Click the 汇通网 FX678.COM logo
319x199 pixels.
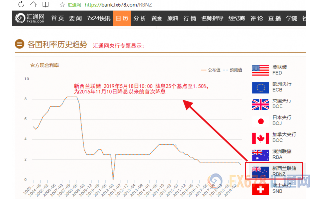[30, 18]
